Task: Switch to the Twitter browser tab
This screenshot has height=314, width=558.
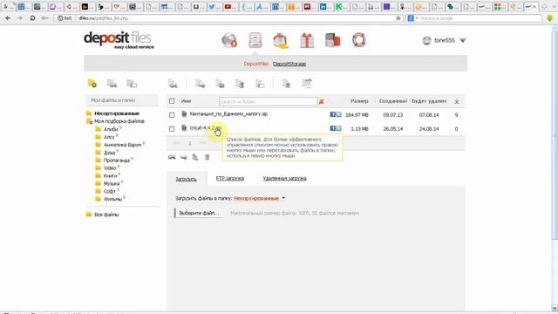Action: point(214,7)
